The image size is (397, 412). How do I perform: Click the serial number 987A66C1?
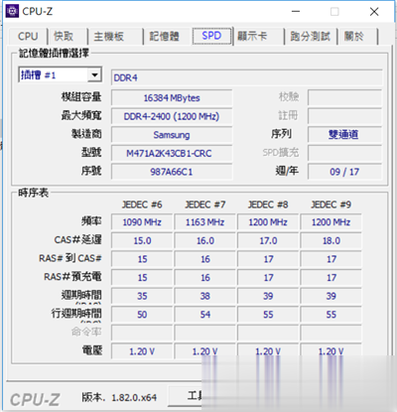click(x=172, y=172)
